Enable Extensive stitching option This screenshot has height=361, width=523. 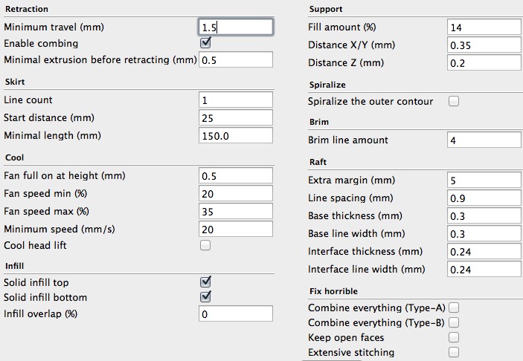click(x=454, y=352)
